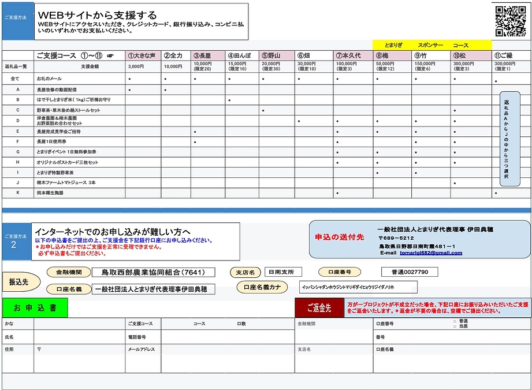
Task: Check the 当座 account type checkbox
Action: (x=455, y=326)
